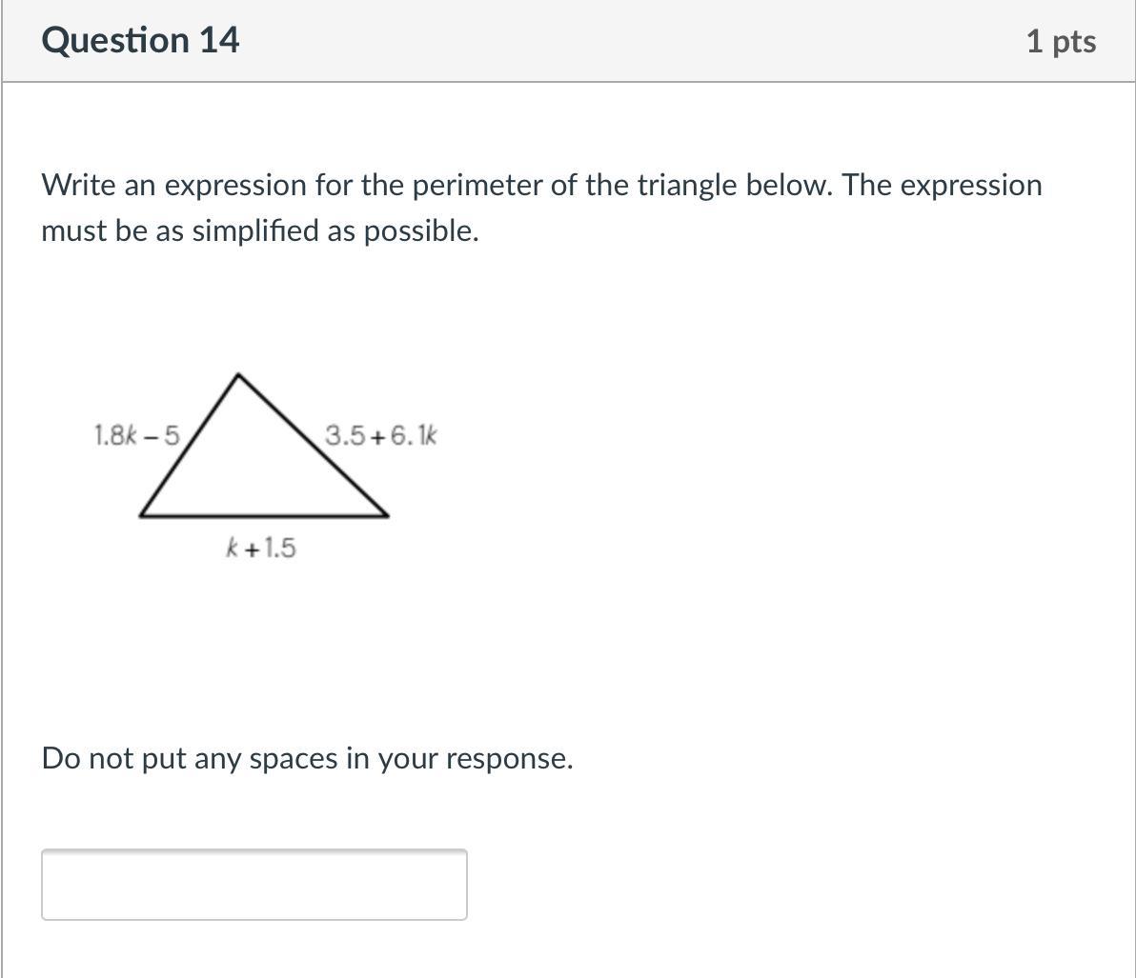Click the word 'Write' starting the question
The width and height of the screenshot is (1136, 978).
pyautogui.click(x=77, y=185)
